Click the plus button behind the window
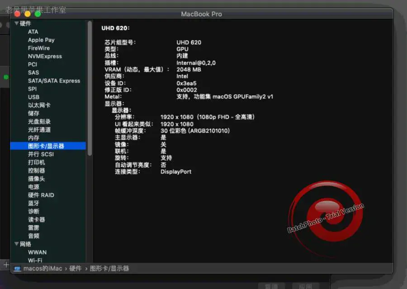 click(6, 265)
